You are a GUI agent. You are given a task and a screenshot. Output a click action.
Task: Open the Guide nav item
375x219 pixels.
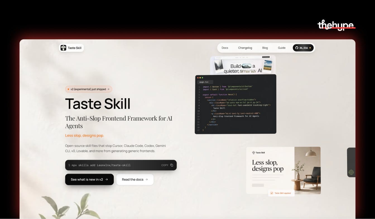[x=282, y=48]
